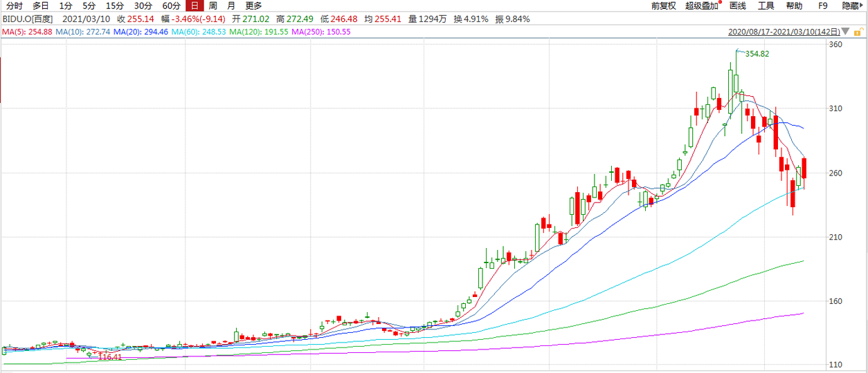Screen dimensions: 868x373
Task: Open the 工具 tools menu
Action: point(766,6)
